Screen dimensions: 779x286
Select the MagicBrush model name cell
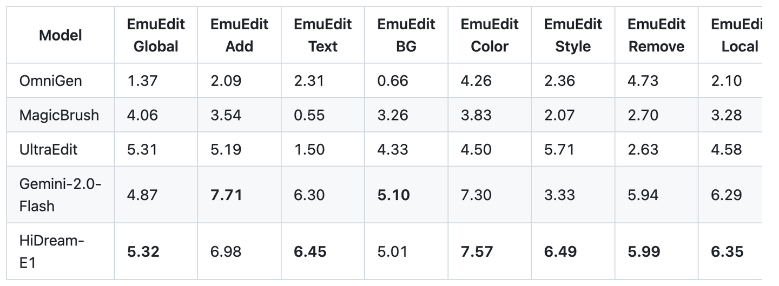tap(59, 115)
